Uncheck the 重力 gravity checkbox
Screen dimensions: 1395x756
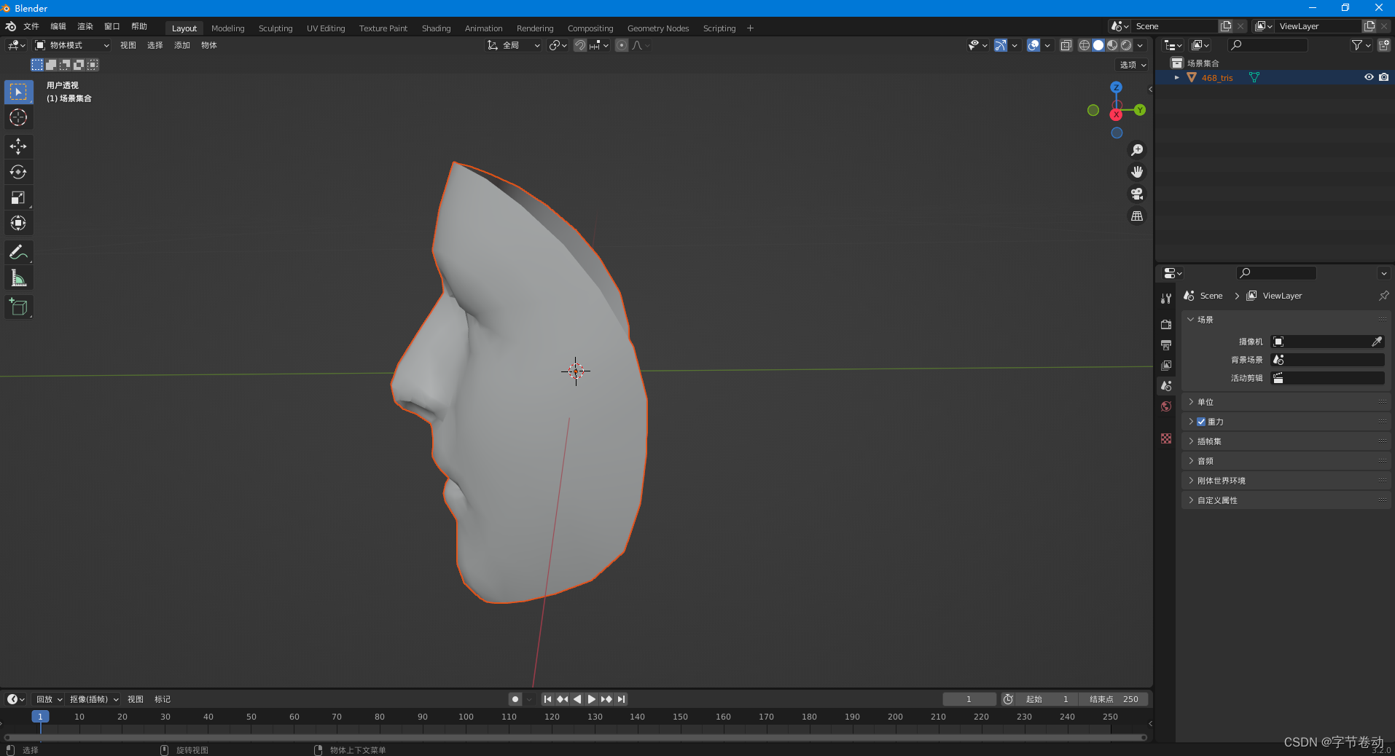[x=1201, y=422]
